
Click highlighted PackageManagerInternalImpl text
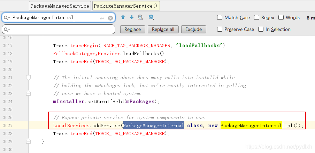coord(256,126)
